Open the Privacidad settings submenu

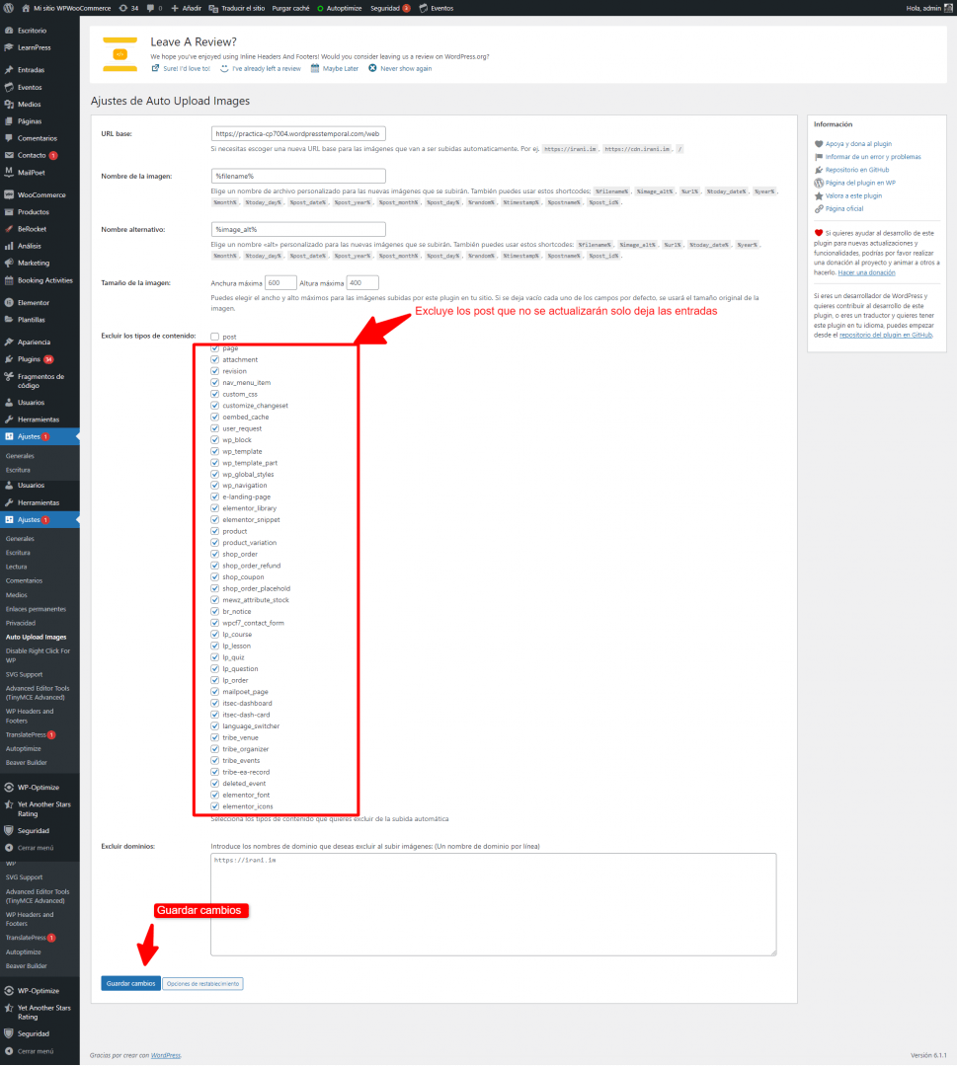click(x=21, y=623)
